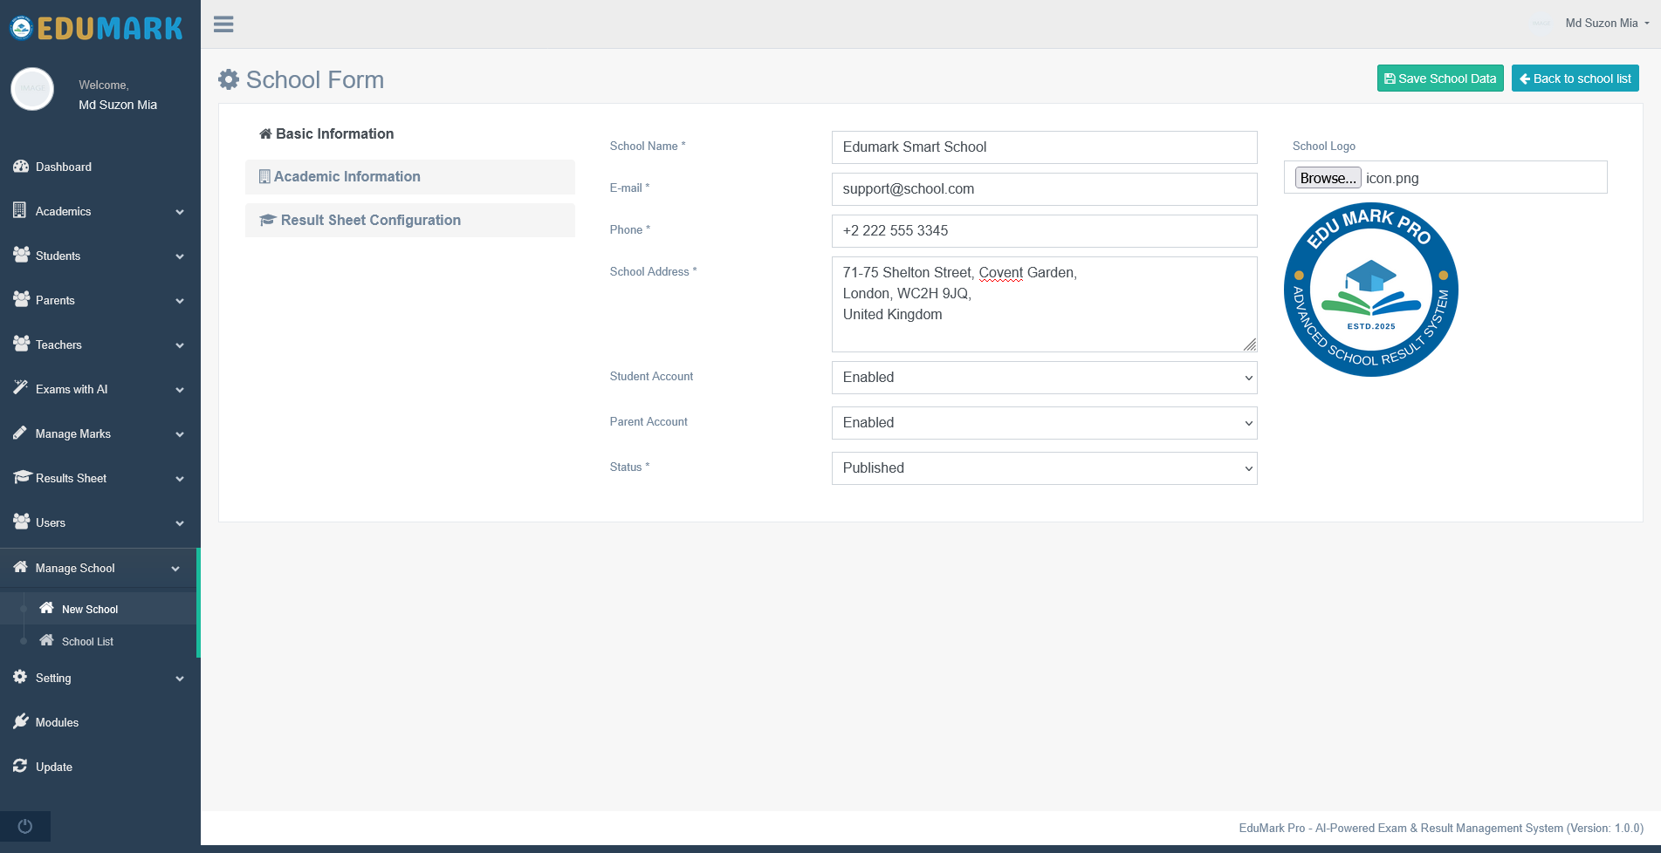Click the Manage Marks pencil icon

(19, 433)
